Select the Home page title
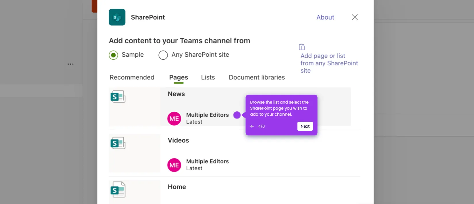474x204 pixels. [x=177, y=187]
